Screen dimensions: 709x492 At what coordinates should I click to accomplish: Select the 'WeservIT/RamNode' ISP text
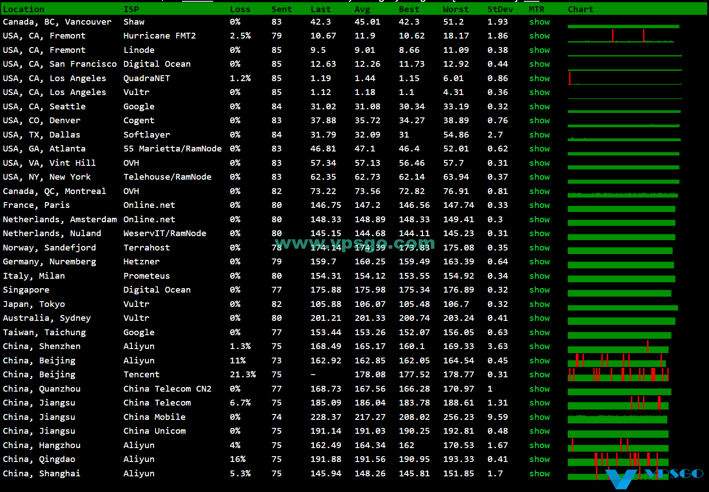coord(165,233)
